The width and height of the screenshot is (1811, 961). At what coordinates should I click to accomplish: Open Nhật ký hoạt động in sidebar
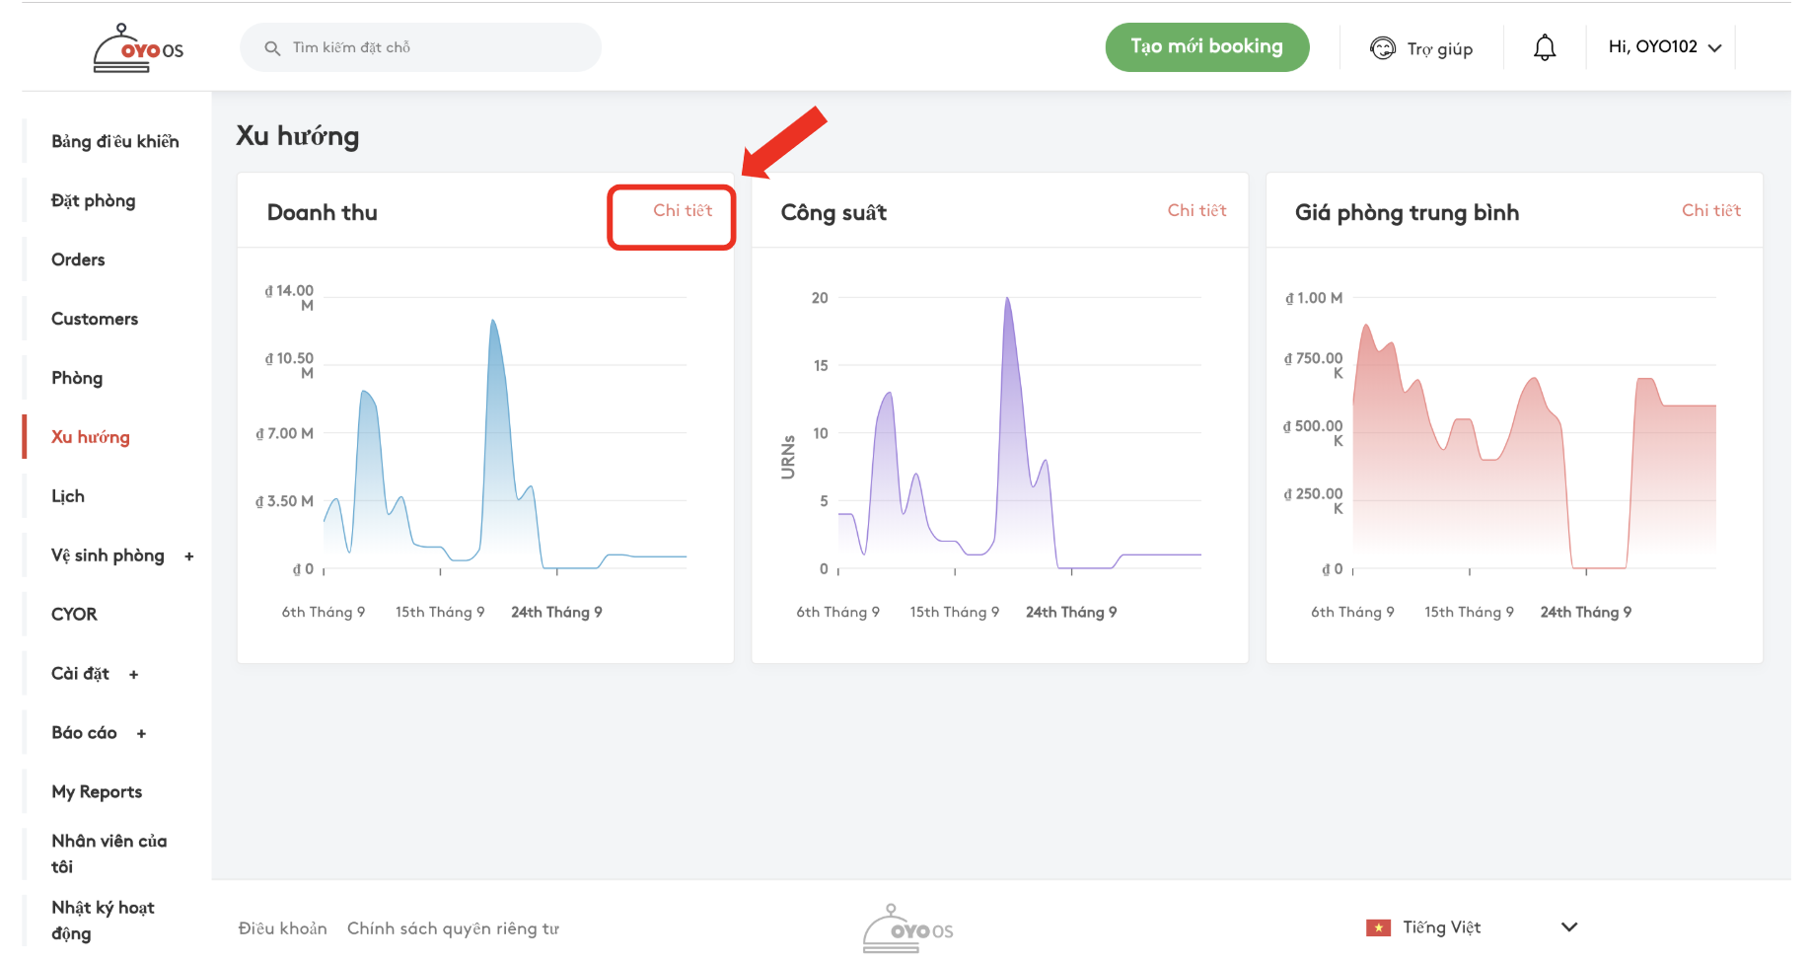[104, 921]
